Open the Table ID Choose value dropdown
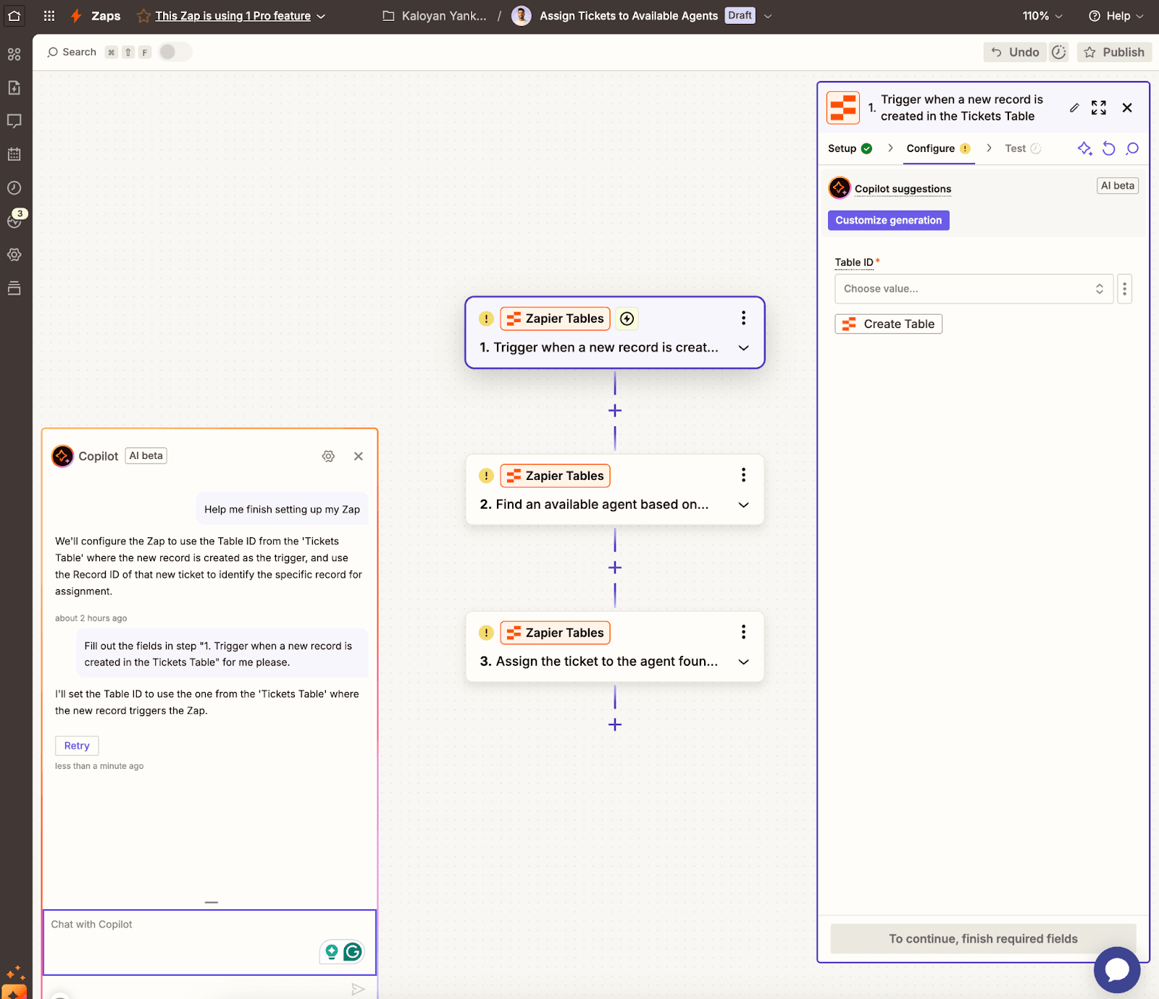 [974, 289]
